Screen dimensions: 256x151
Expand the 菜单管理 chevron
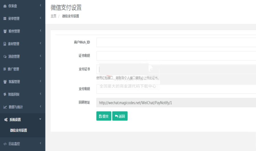point(40,18)
